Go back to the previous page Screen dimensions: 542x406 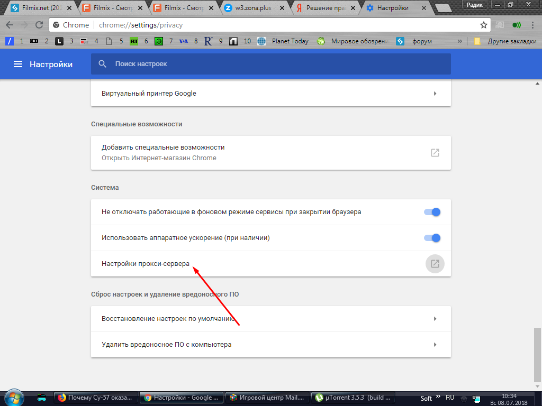coord(10,25)
